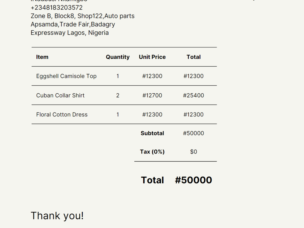This screenshot has height=228, width=304.
Task: Click the Subtotal label
Action: (x=152, y=133)
